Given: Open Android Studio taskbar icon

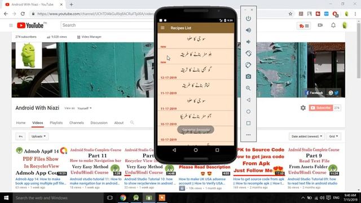Looking at the screenshot, I should point(136,198).
